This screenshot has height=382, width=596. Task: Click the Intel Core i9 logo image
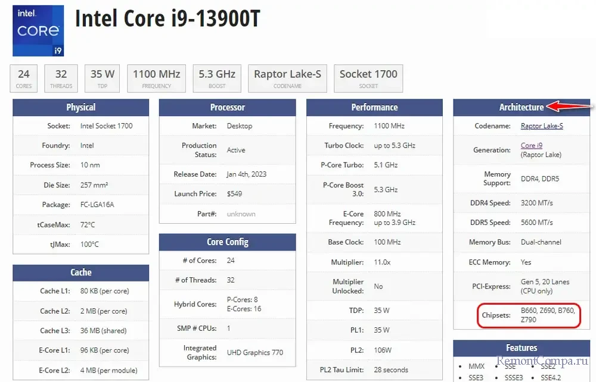click(x=38, y=30)
